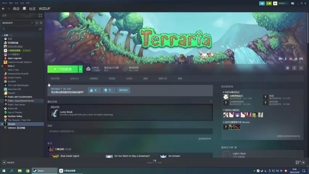Viewport: 309px width, 174px height.
Task: Select The Tenants - Free Trial
Action: [19, 120]
